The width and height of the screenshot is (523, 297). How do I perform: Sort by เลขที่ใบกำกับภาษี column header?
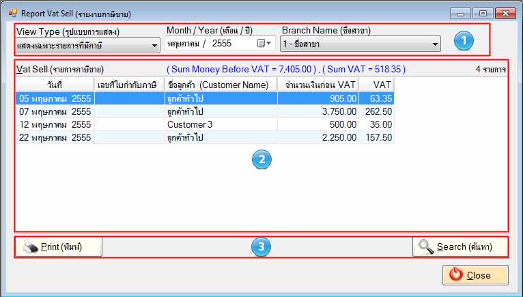pos(130,85)
